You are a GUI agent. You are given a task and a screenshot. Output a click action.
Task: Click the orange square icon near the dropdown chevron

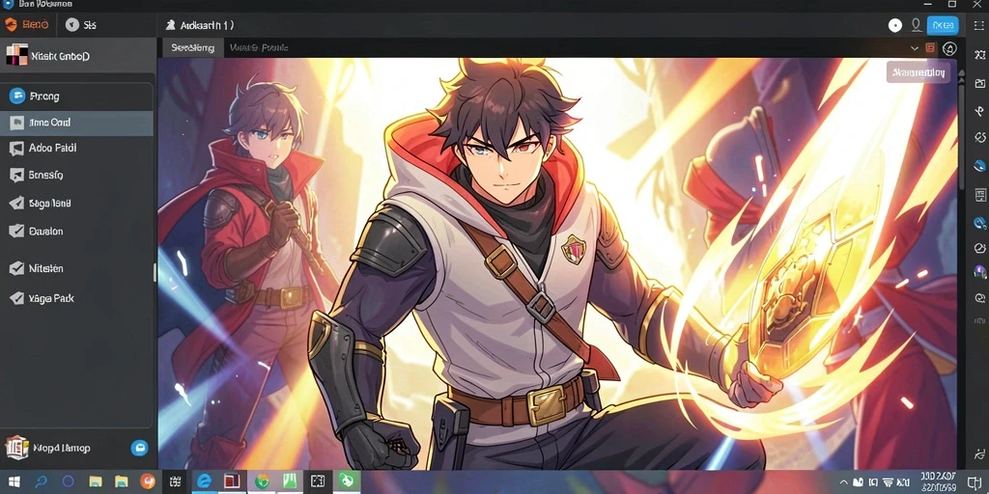coord(930,48)
